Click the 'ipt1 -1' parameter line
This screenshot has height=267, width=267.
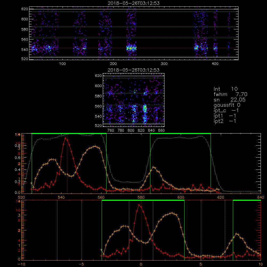[x=225, y=116]
